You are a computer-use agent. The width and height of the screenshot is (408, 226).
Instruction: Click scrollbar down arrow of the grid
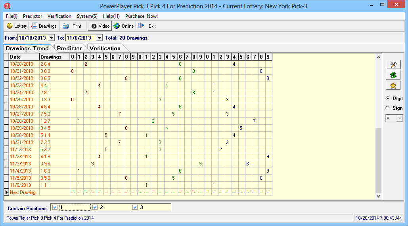point(378,196)
